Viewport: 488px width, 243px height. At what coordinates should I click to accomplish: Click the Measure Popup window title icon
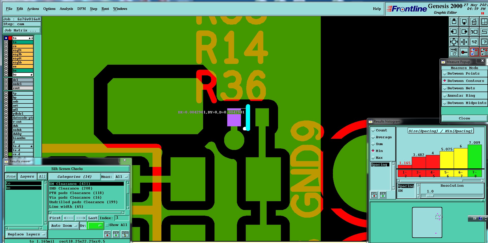443,62
